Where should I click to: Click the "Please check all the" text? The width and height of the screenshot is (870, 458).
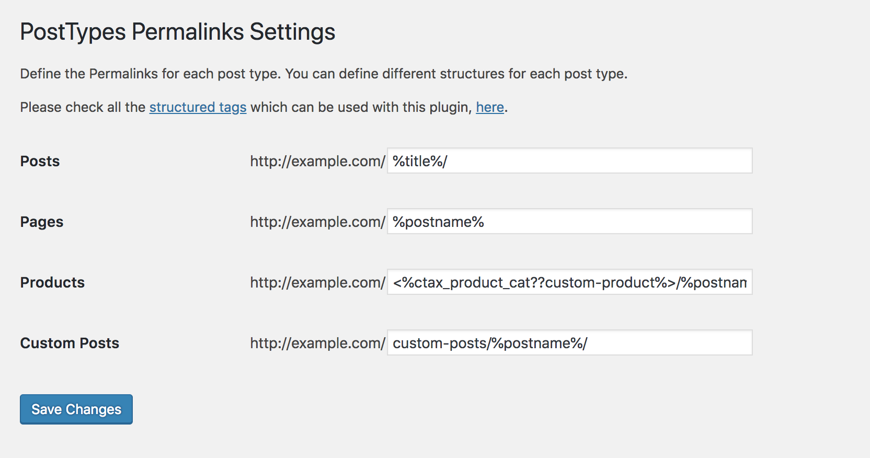tap(83, 107)
